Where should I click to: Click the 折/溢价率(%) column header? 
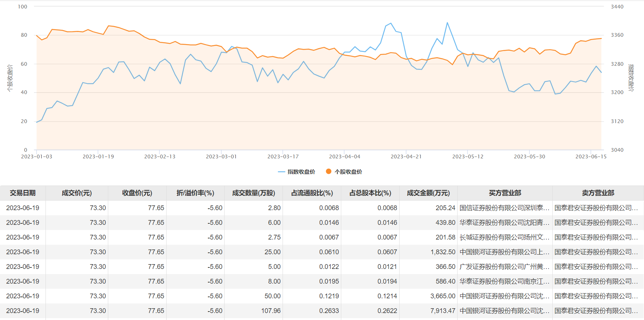point(195,193)
